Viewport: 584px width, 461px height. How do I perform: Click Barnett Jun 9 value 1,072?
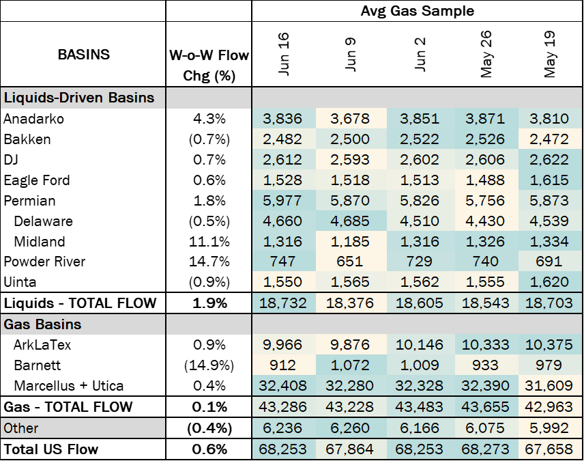[x=350, y=365]
